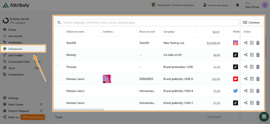Click the YouTube platform icon

pyautogui.click(x=235, y=79)
